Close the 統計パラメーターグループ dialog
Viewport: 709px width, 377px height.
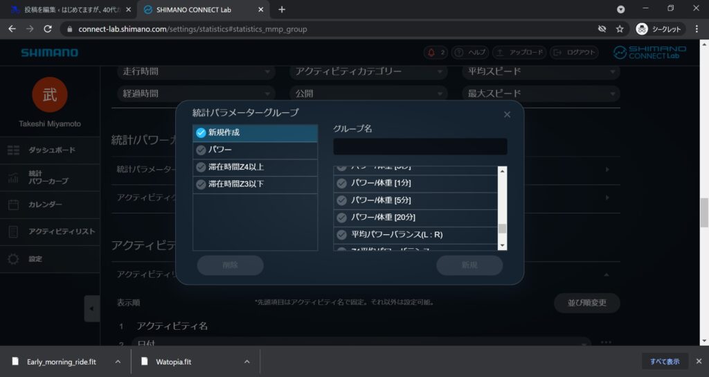click(507, 114)
